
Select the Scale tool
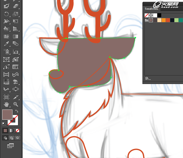16,14
